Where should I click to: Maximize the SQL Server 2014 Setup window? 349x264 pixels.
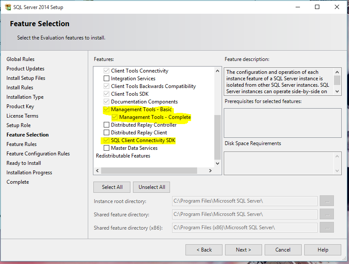coord(317,7)
